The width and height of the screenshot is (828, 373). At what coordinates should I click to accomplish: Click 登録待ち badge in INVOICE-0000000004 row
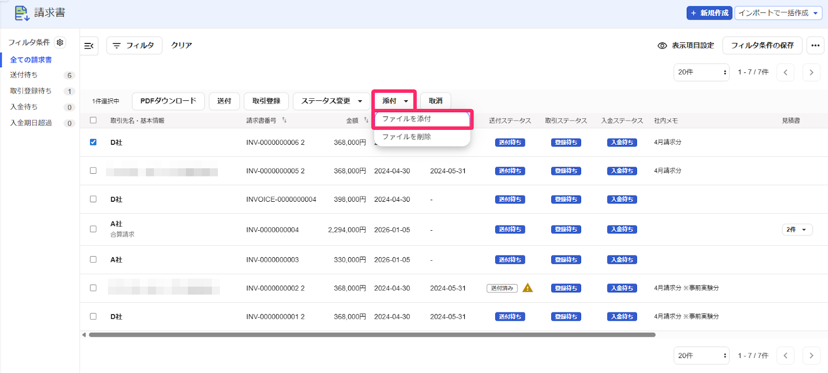tap(566, 199)
